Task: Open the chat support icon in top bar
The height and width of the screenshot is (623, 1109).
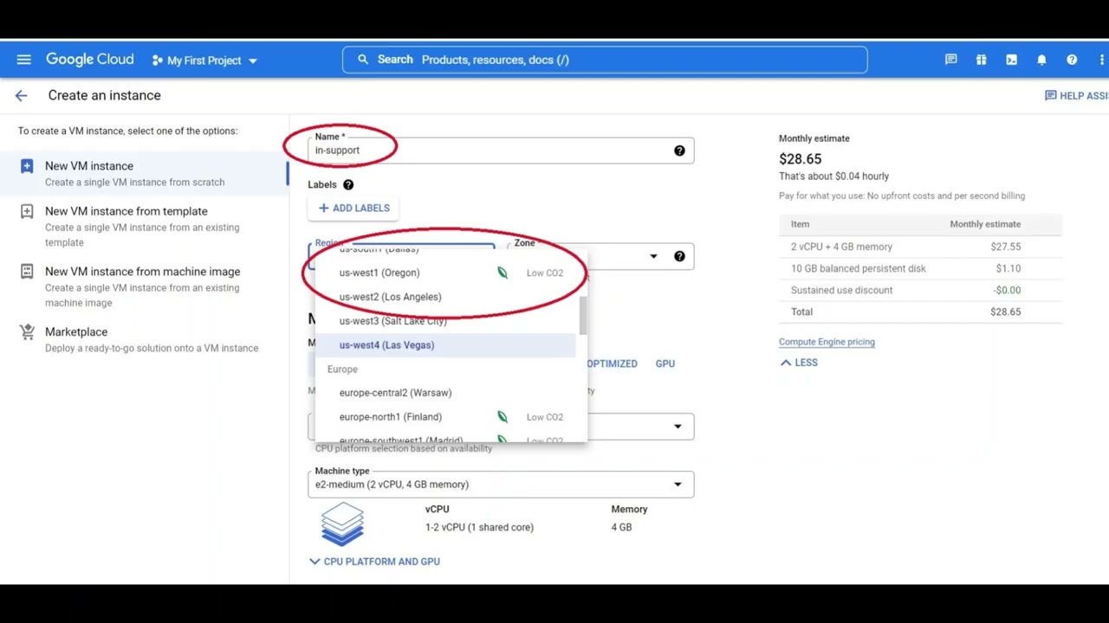Action: point(950,60)
